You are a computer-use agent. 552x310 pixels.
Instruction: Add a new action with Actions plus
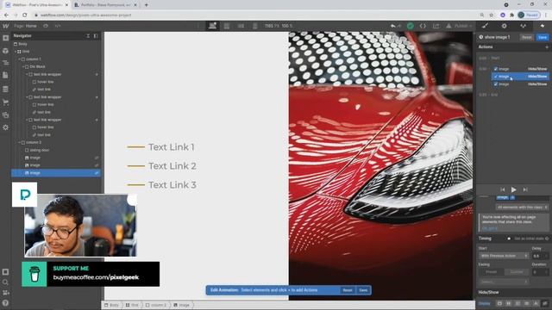pos(547,46)
